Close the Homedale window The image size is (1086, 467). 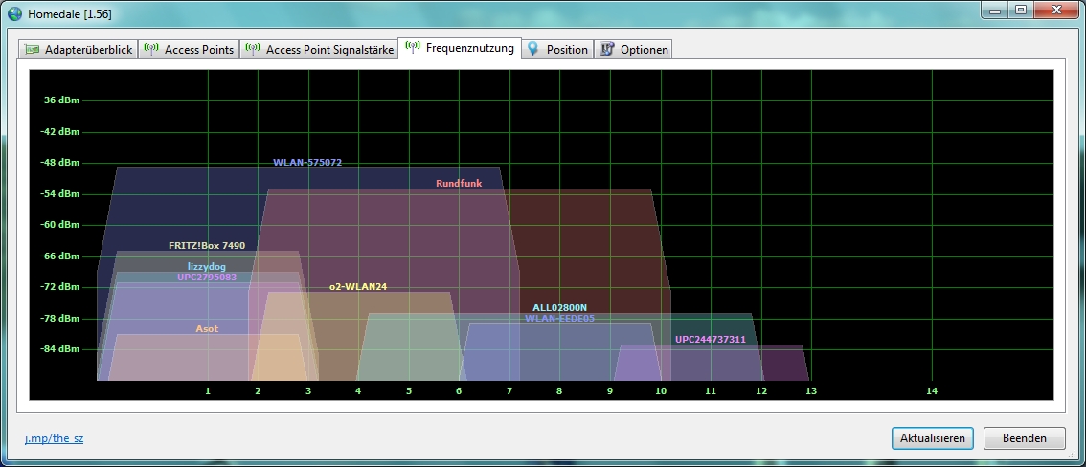(1054, 9)
